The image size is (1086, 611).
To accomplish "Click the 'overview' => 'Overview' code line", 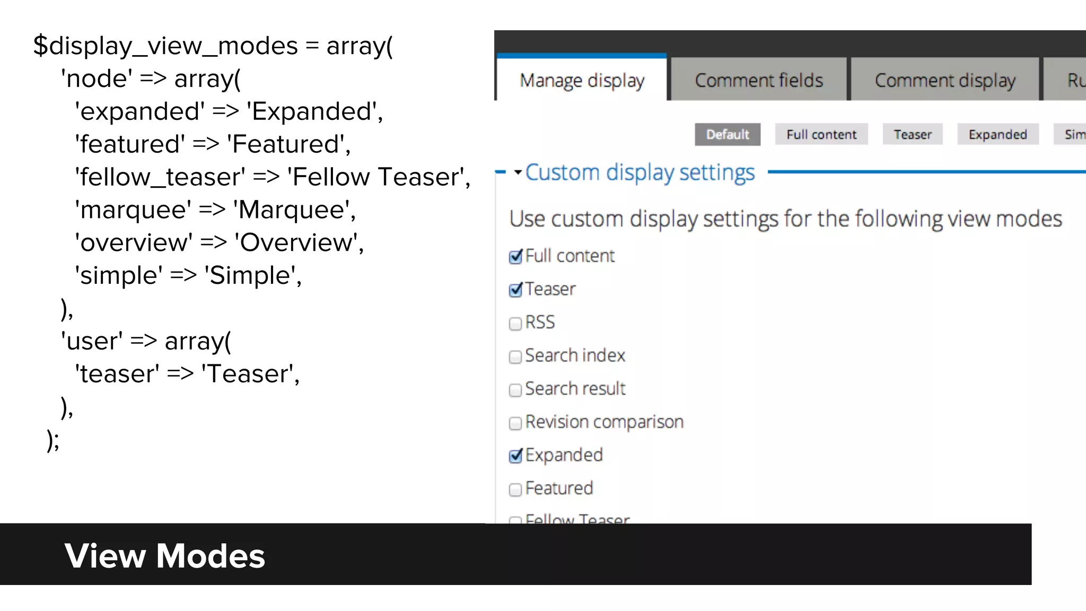I will (x=220, y=242).
